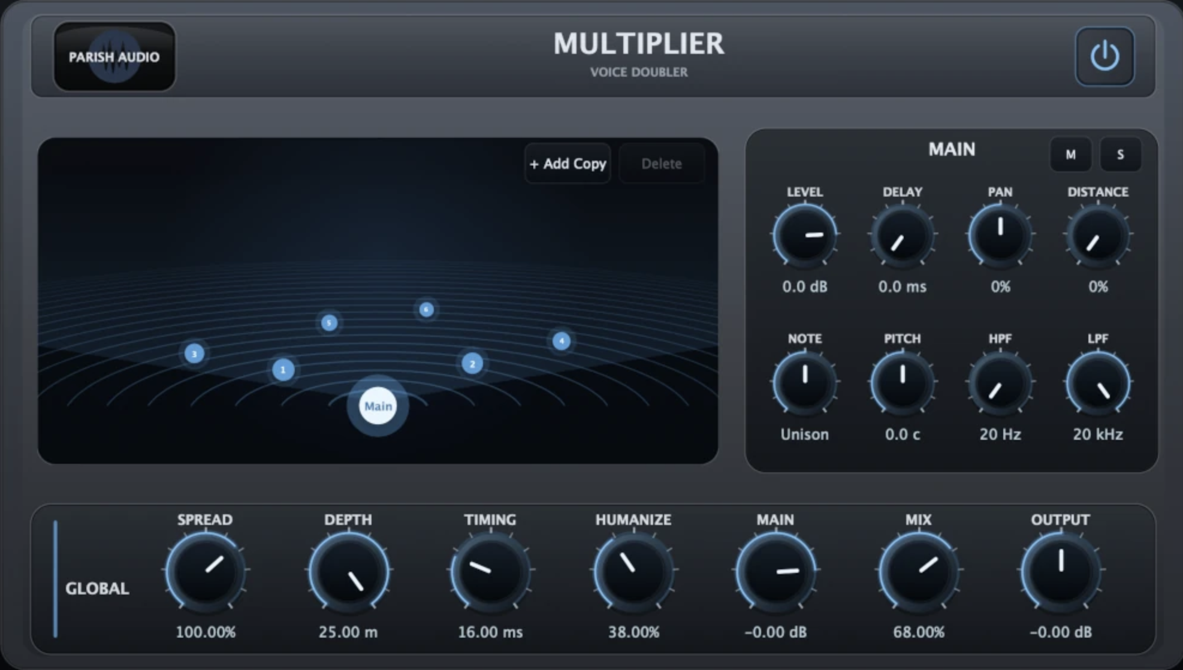Click the LEVEL knob
Image resolution: width=1183 pixels, height=670 pixels.
click(805, 235)
